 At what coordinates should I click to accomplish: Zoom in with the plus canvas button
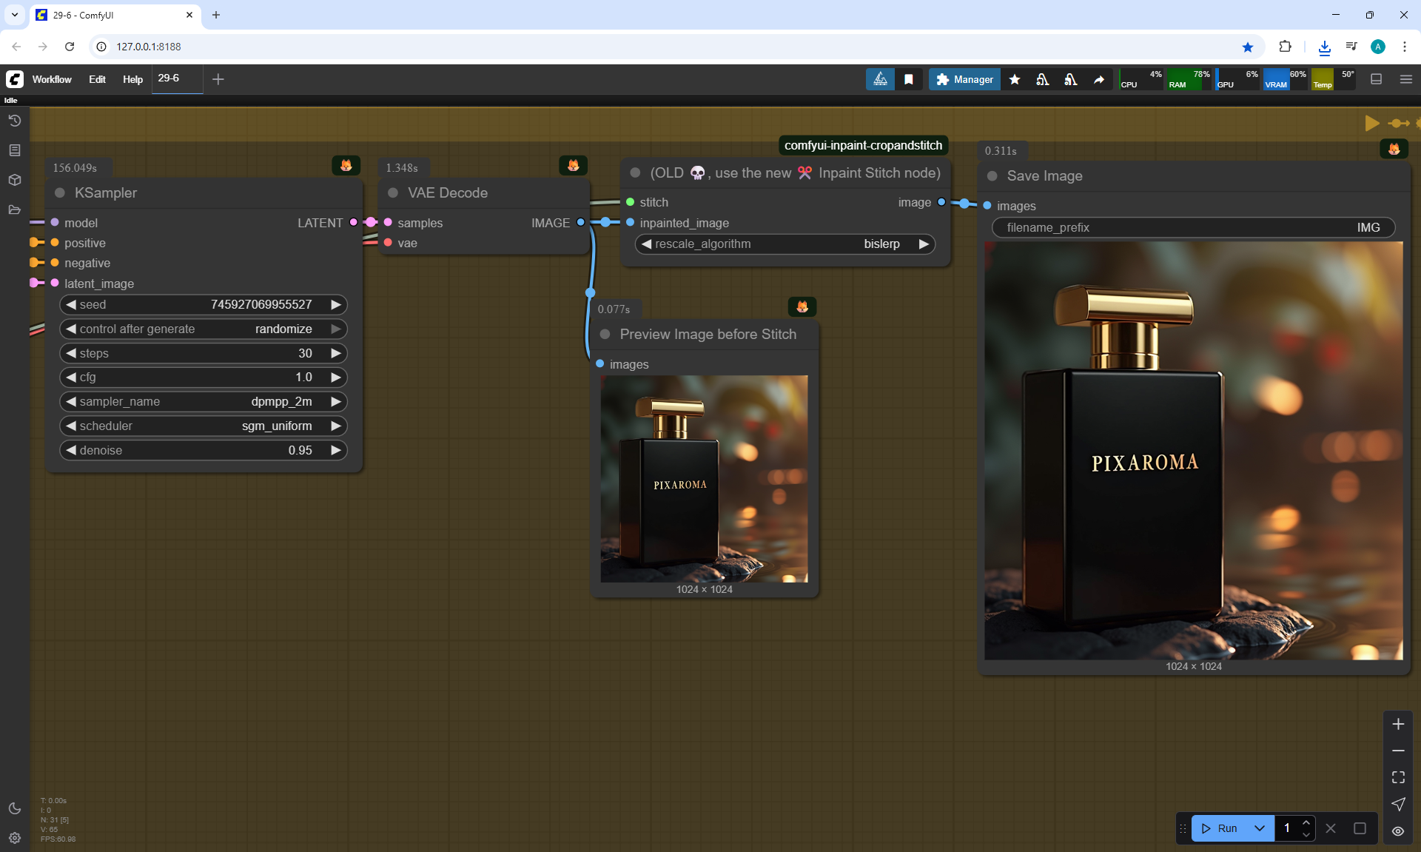click(1398, 724)
